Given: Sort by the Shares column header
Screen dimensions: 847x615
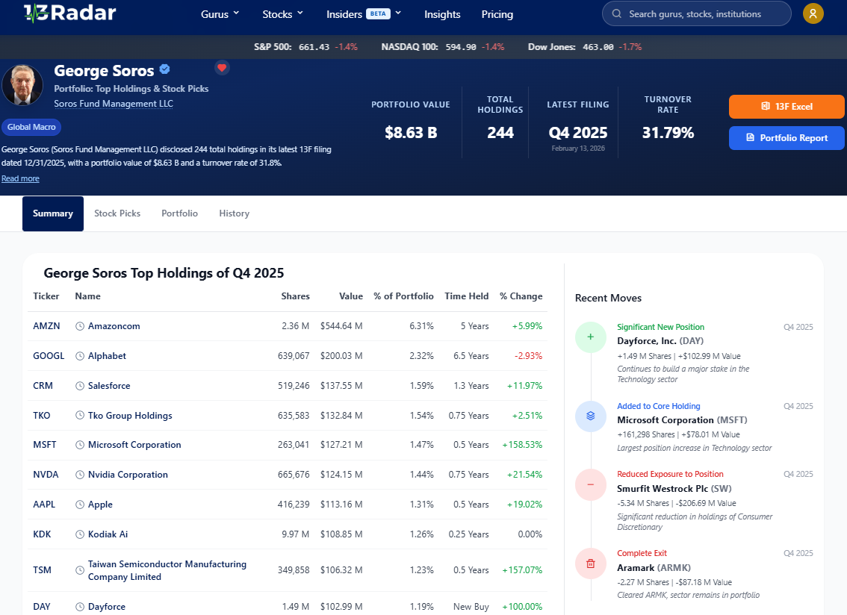Looking at the screenshot, I should (x=296, y=296).
